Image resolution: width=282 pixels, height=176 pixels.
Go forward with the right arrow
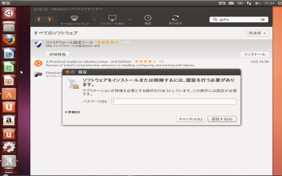tap(49, 19)
